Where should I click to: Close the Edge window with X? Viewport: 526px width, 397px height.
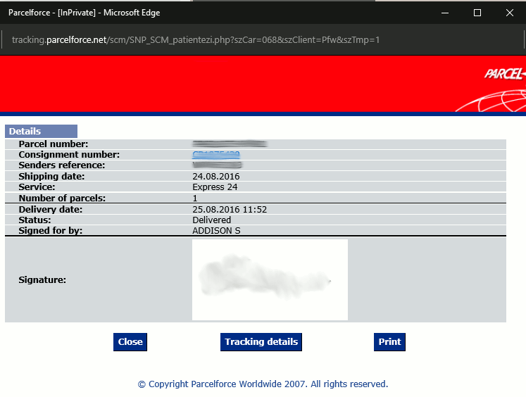[x=510, y=13]
